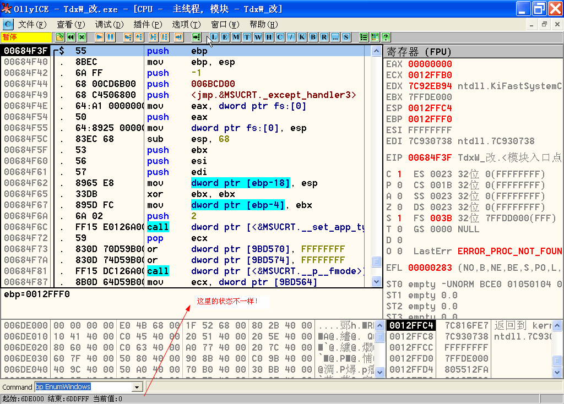Click the Debugging options list icon
The image size is (564, 404).
tap(364, 37)
